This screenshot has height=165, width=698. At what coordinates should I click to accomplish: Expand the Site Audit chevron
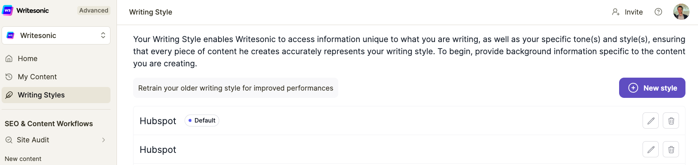[x=104, y=140]
